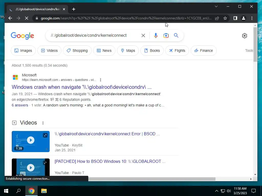Open the tab search chevron in title bar
The width and height of the screenshot is (262, 196).
pos(216,6)
